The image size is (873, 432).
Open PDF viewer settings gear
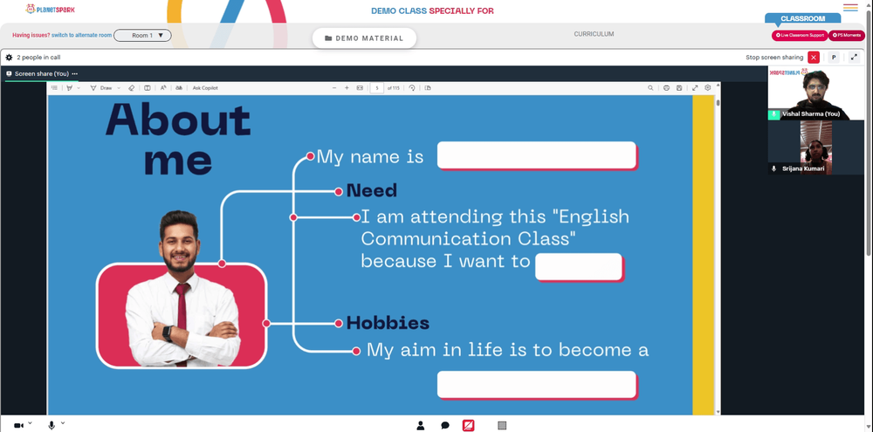[708, 88]
